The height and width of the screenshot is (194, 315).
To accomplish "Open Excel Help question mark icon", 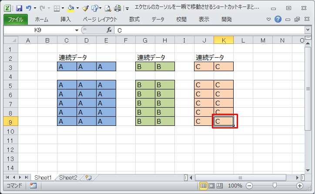I will tap(278, 19).
